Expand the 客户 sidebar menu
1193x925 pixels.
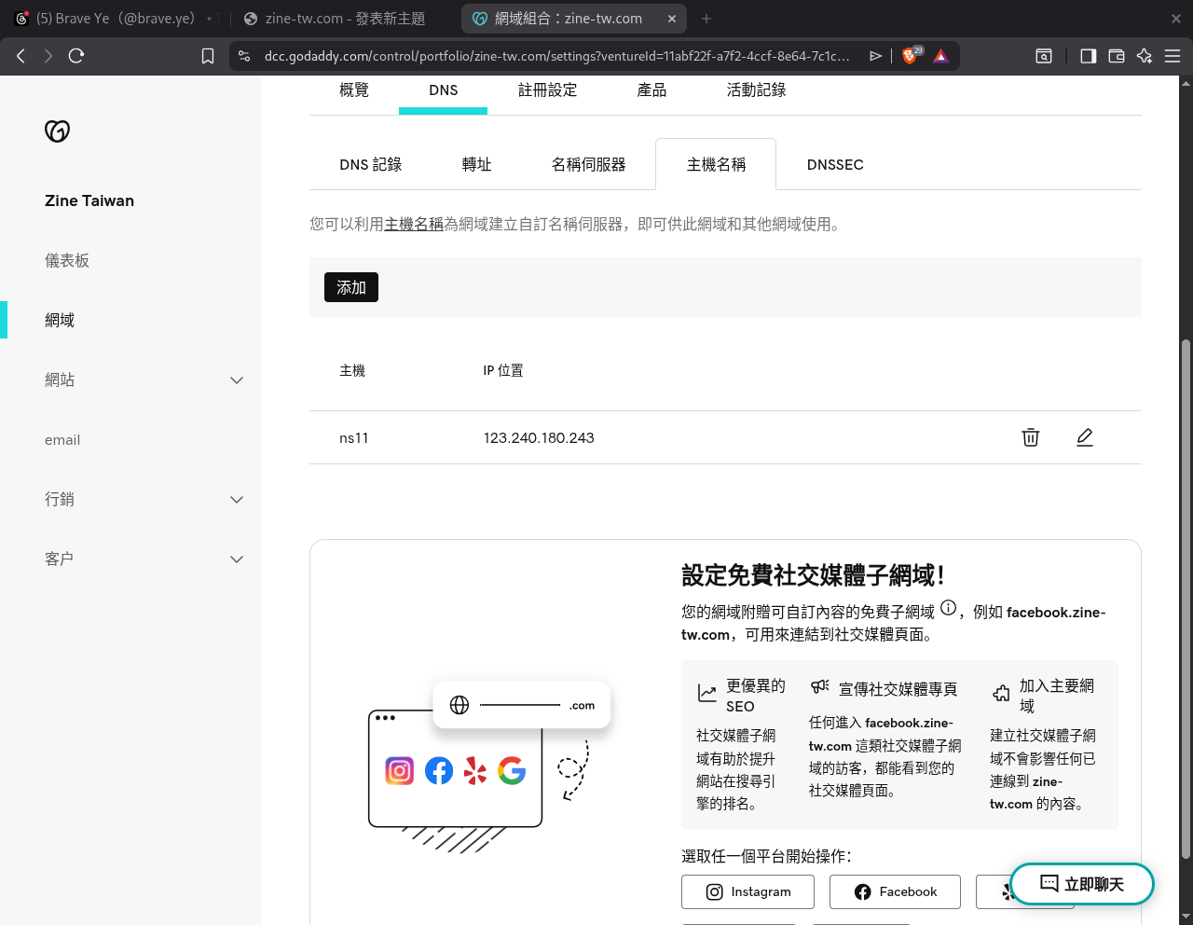point(237,559)
